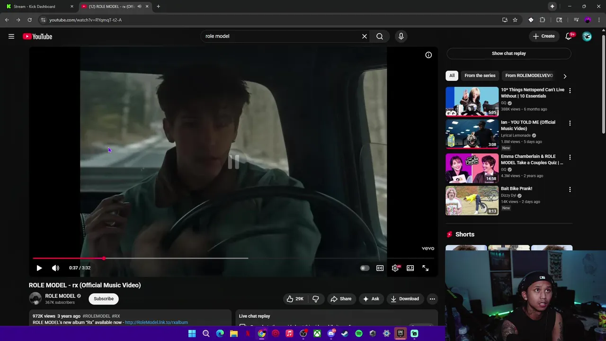Reload the page
The width and height of the screenshot is (606, 341).
coord(29,20)
